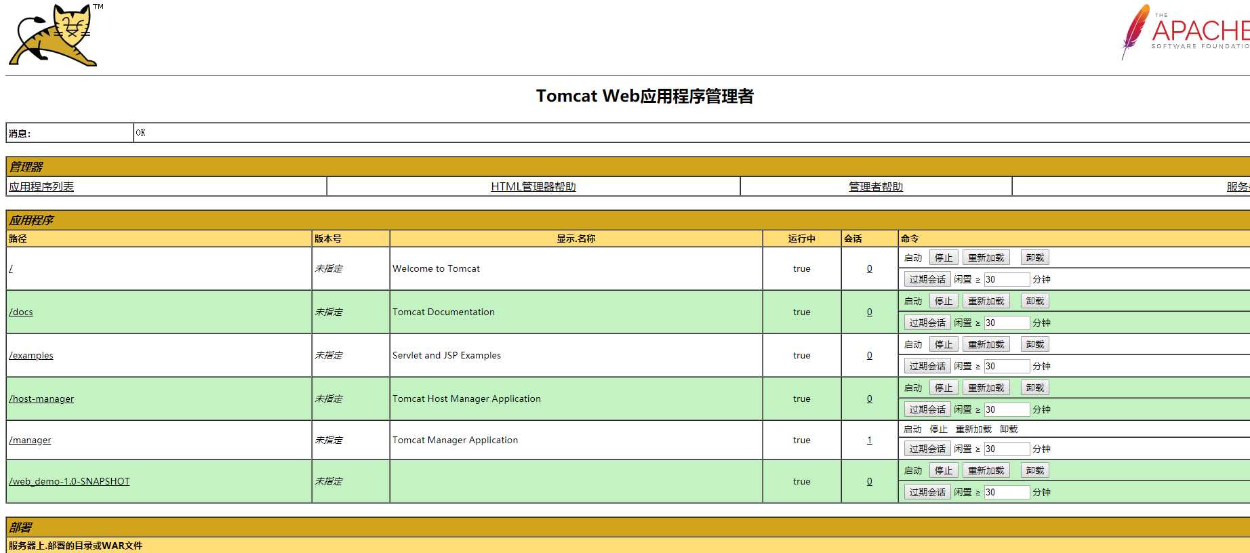Click session count 0 for root path

coord(870,268)
